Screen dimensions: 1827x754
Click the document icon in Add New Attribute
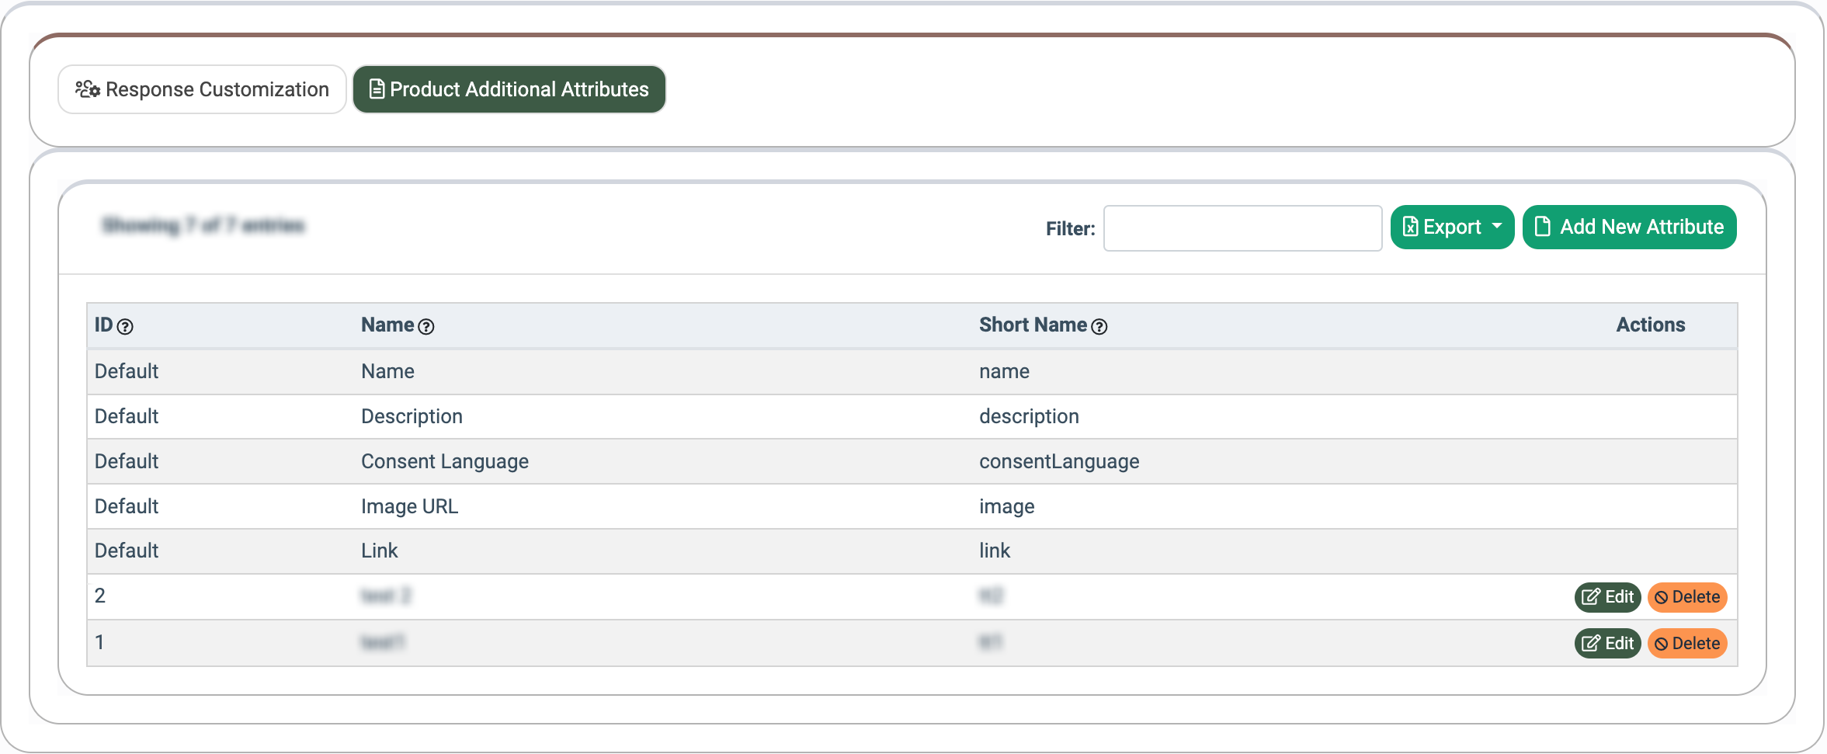(x=1543, y=226)
